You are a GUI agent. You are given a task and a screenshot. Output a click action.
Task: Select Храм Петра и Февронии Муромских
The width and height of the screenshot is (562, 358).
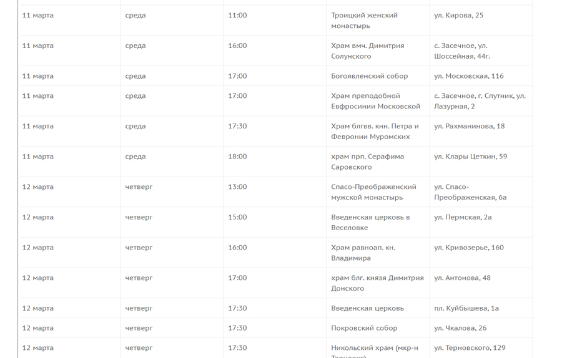coord(375,132)
